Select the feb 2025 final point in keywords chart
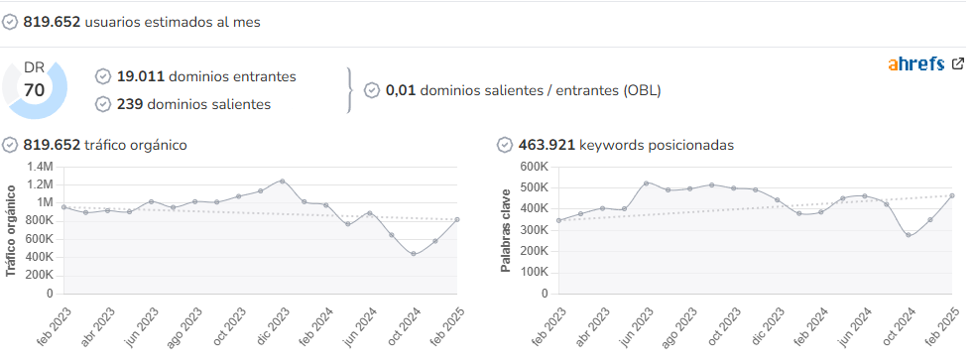 [951, 195]
